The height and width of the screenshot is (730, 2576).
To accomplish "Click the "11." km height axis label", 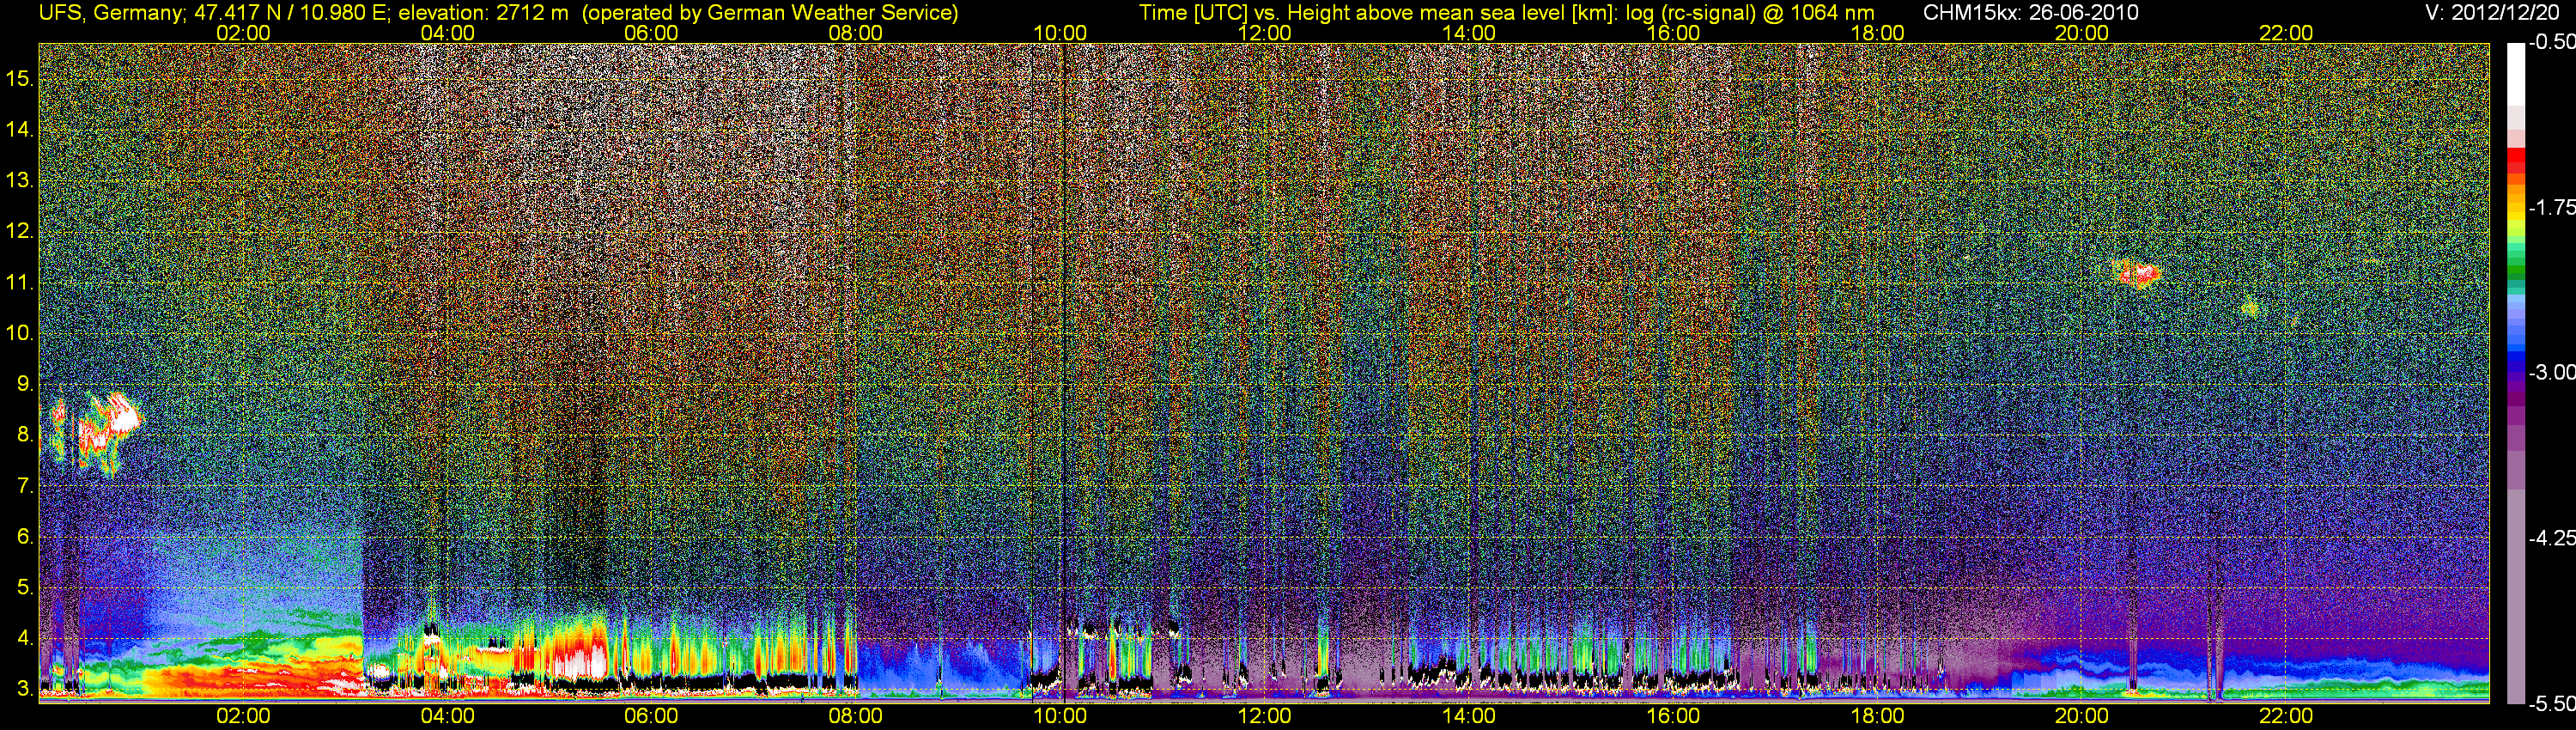I will click(x=20, y=283).
